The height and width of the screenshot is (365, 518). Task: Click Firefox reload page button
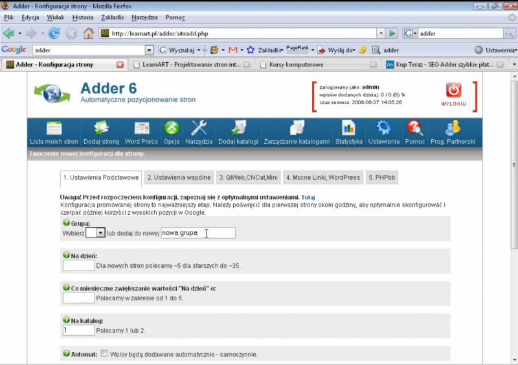(x=54, y=33)
